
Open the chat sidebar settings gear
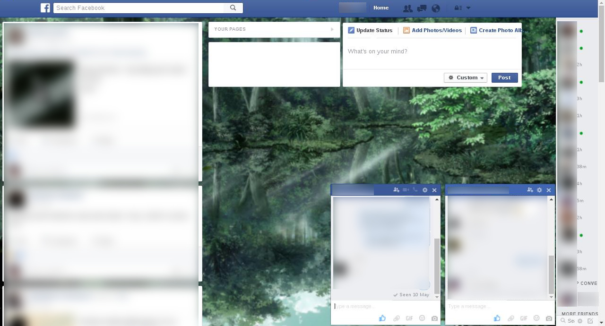tap(580, 321)
